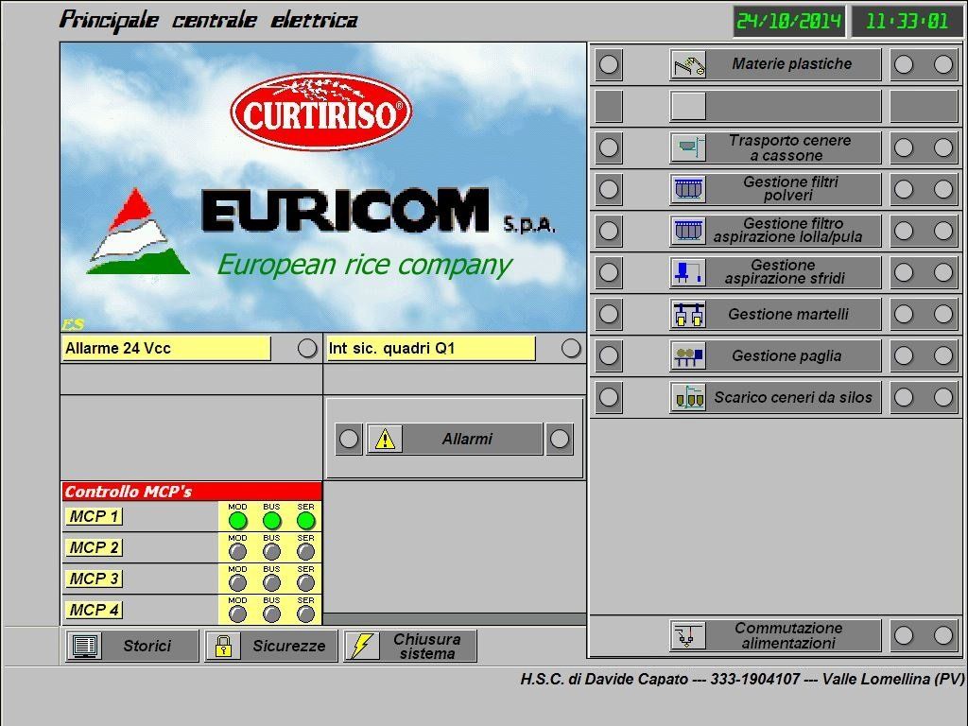Click the Trasporto cenere a cassone icon
This screenshot has width=968, height=726.
(688, 147)
